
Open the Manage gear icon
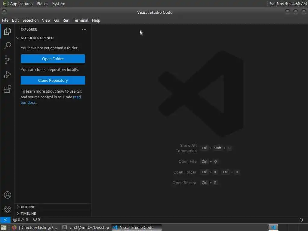coord(7,209)
